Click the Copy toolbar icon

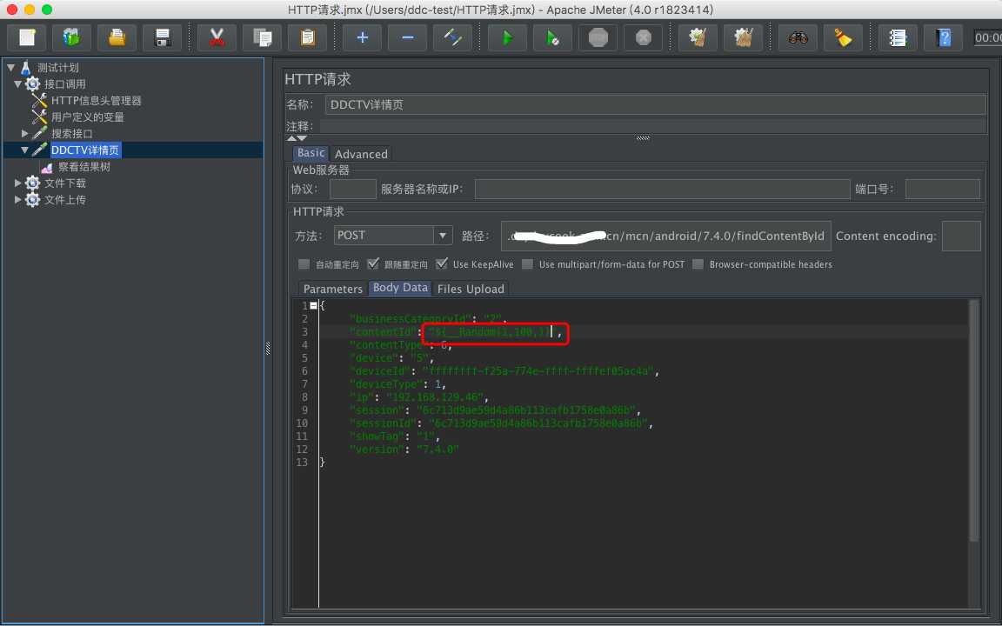click(263, 37)
